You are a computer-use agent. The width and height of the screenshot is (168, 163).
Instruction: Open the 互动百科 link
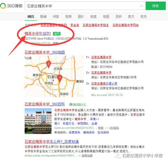pyautogui.click(x=103, y=132)
